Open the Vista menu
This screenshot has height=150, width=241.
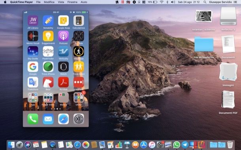pos(61,2)
